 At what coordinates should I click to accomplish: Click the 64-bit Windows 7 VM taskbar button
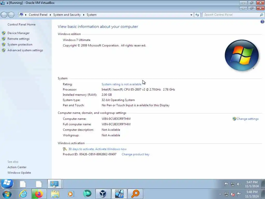pyautogui.click(x=119, y=194)
